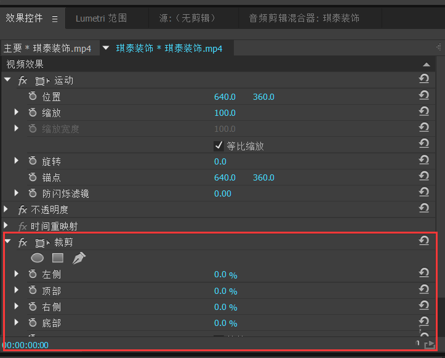The height and width of the screenshot is (358, 445).
Task: Collapse the 运动 effect group
Action: 7,80
